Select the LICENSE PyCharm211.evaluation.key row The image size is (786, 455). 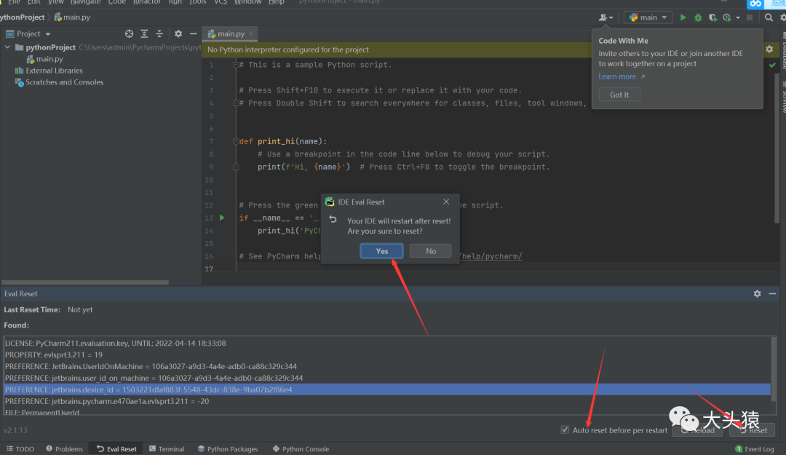coord(387,343)
